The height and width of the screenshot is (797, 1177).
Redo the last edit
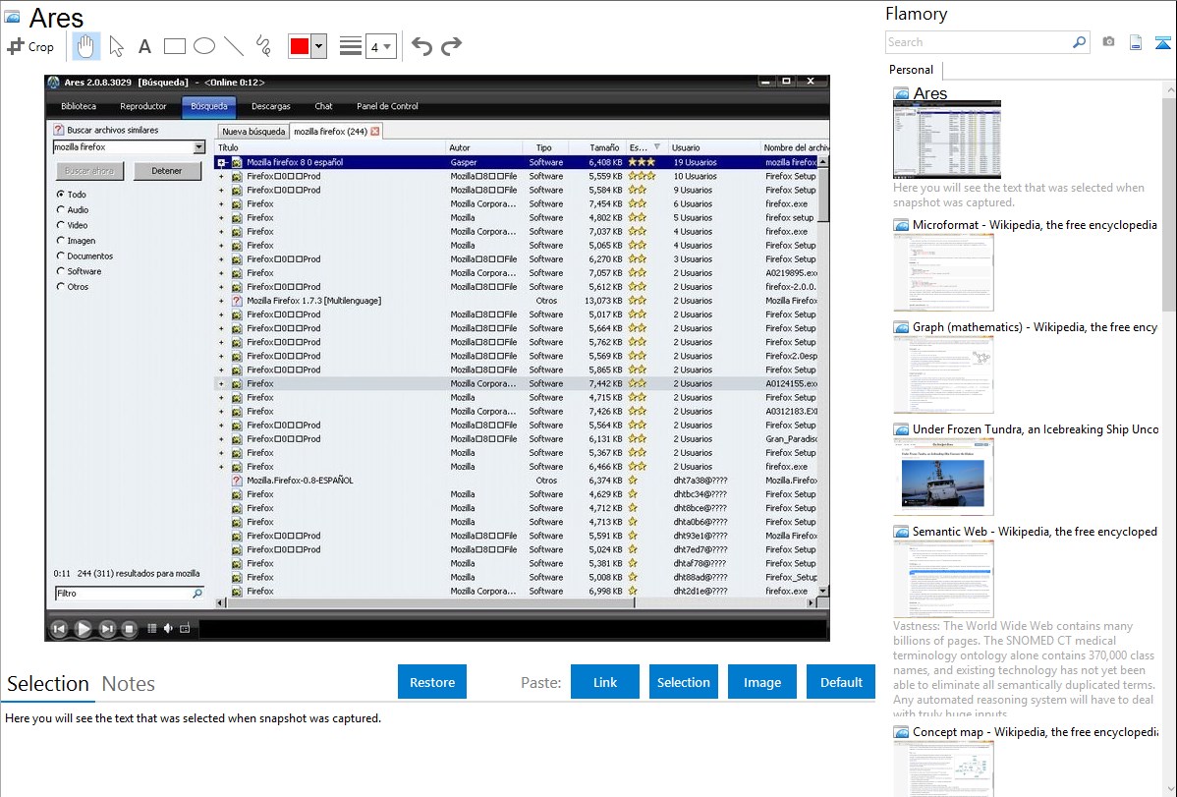[x=451, y=46]
